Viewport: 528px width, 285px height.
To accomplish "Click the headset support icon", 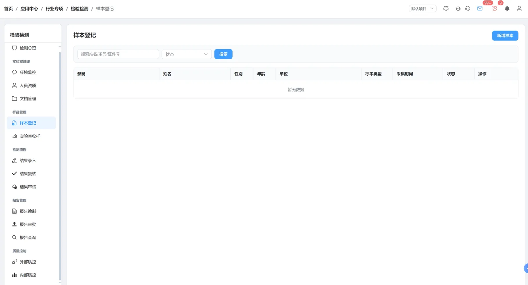I will click(468, 9).
